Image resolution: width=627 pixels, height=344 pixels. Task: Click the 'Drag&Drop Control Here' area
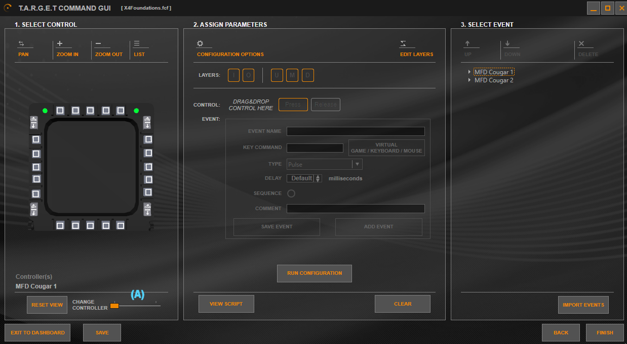click(251, 105)
